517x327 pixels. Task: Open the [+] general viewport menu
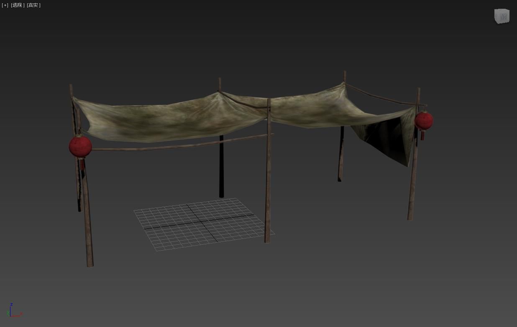[x=5, y=5]
